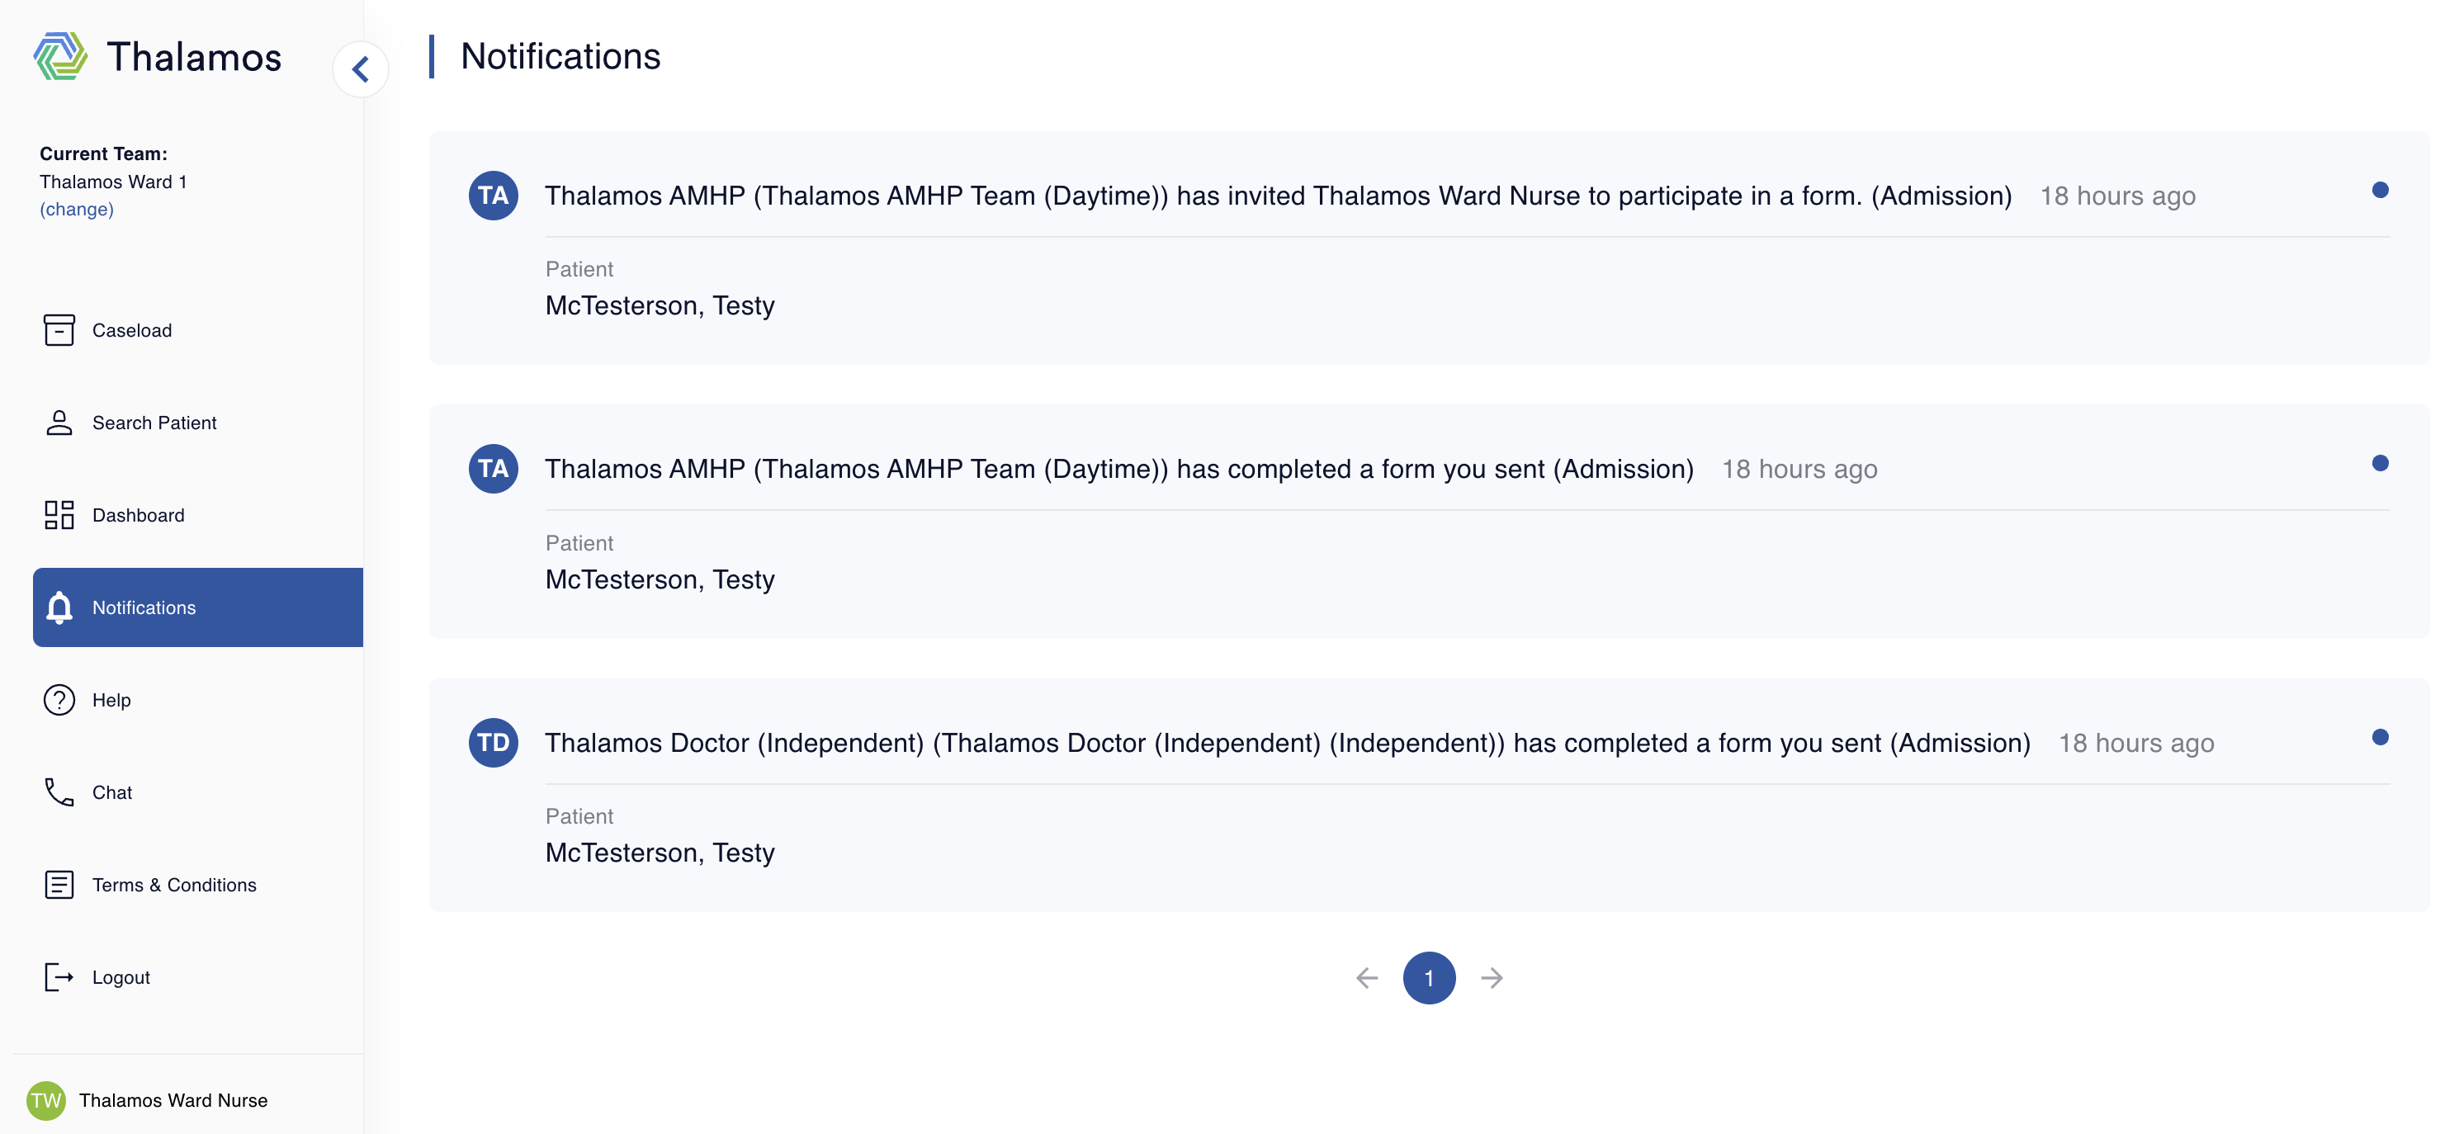Click the Notifications bell icon

59,607
